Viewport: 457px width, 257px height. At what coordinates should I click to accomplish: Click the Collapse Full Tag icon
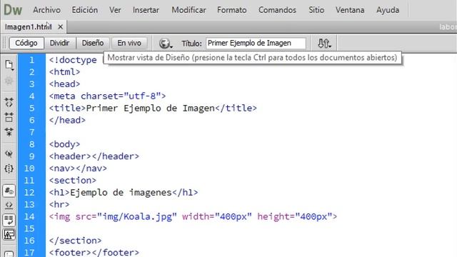(x=9, y=102)
